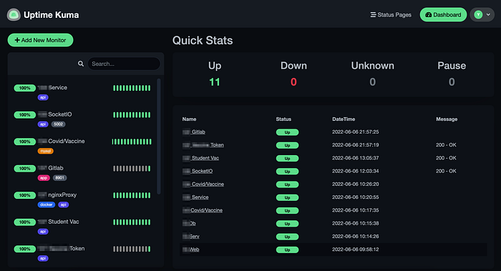501x271 pixels.
Task: Go to the Dashboard
Action: click(443, 15)
